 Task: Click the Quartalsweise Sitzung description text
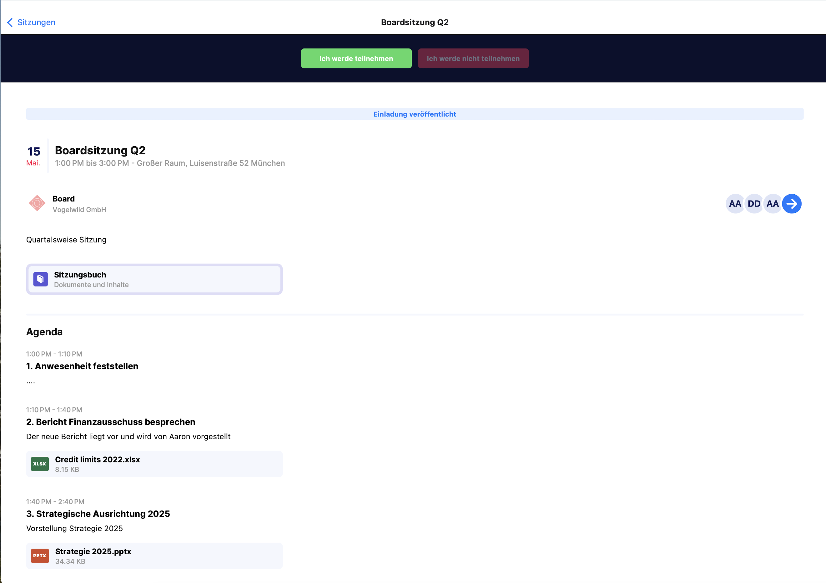click(66, 240)
